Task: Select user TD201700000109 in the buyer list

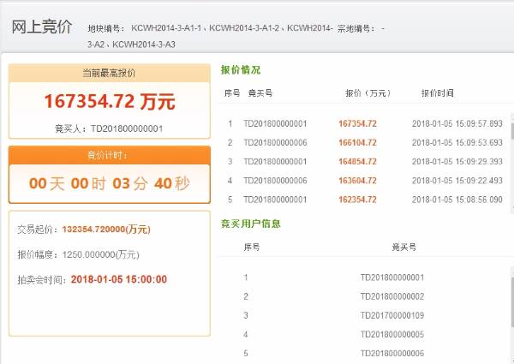Action: click(391, 315)
